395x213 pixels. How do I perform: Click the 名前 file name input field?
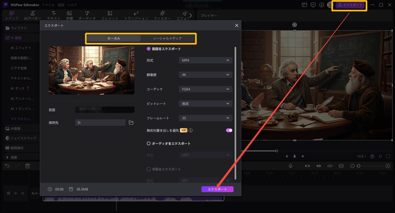[x=105, y=110]
